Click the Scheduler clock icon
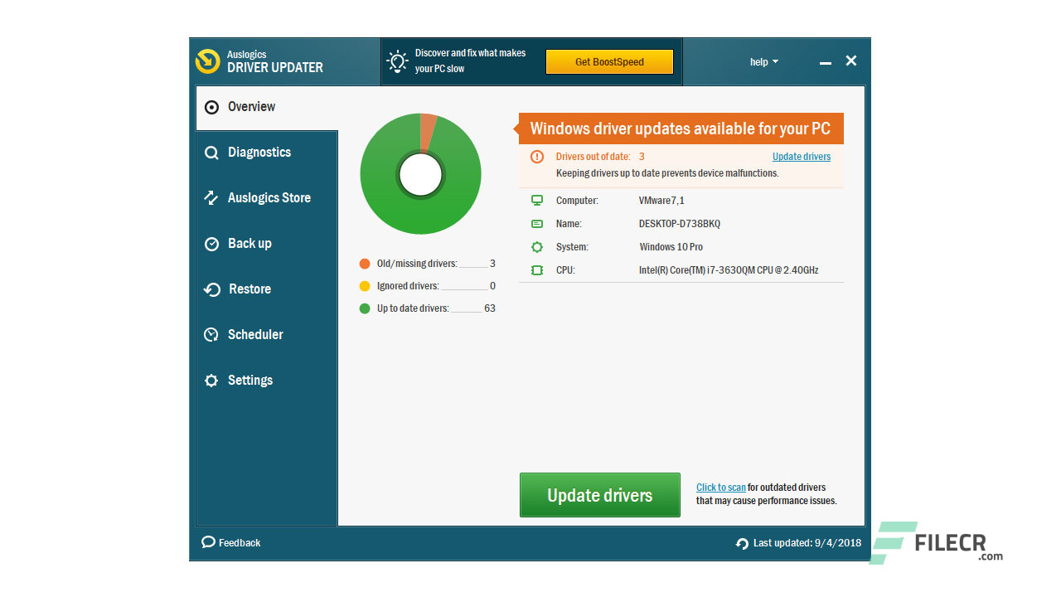1061x597 pixels. (x=211, y=335)
